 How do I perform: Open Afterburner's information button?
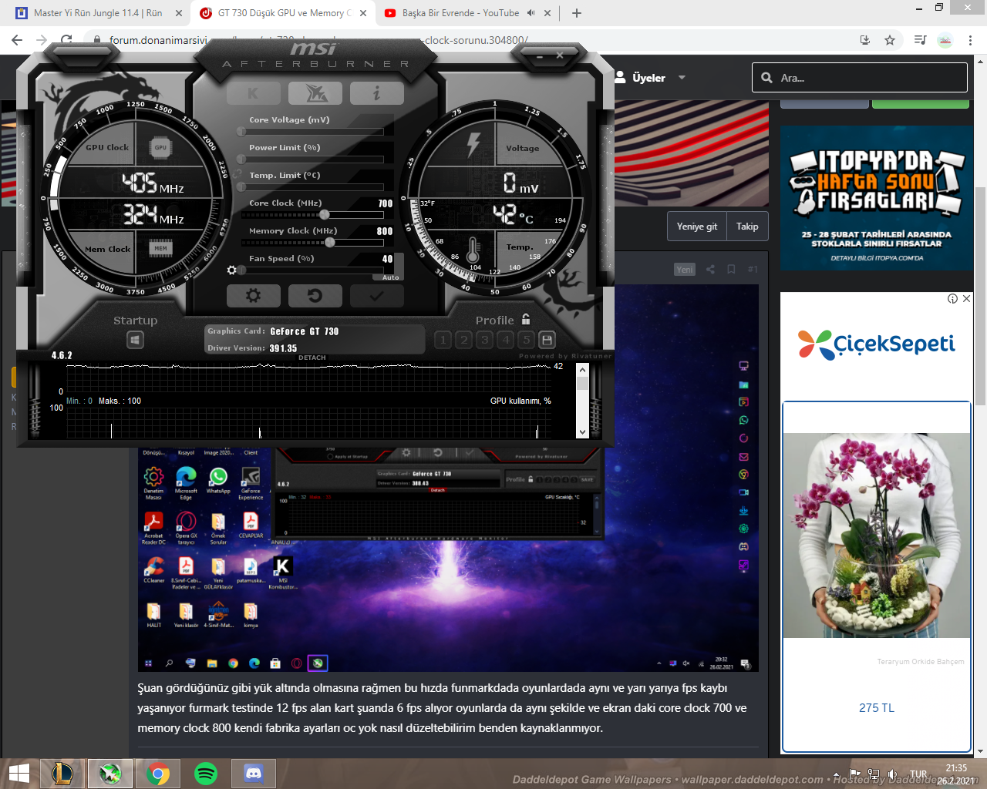pos(376,93)
